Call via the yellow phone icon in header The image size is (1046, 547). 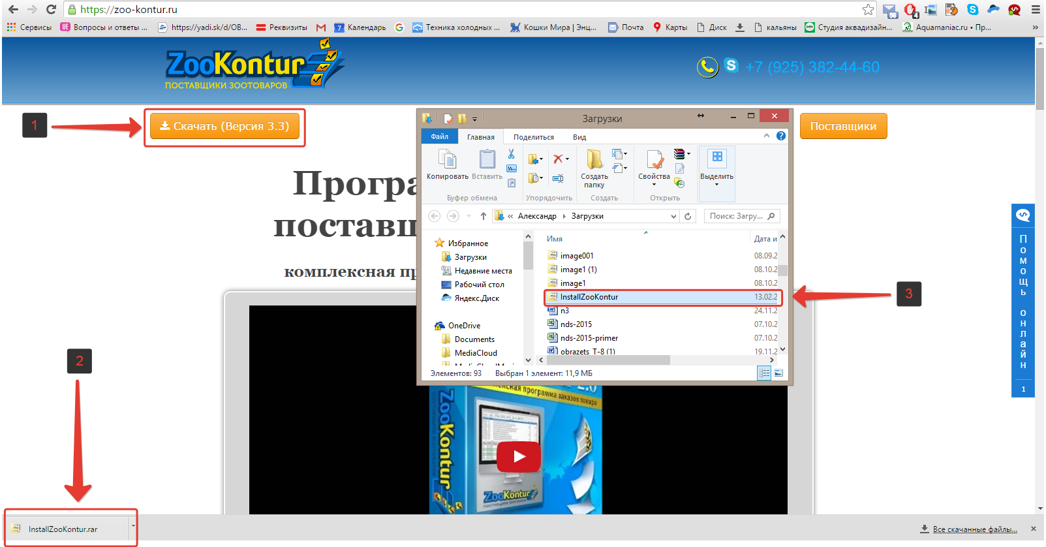(707, 67)
